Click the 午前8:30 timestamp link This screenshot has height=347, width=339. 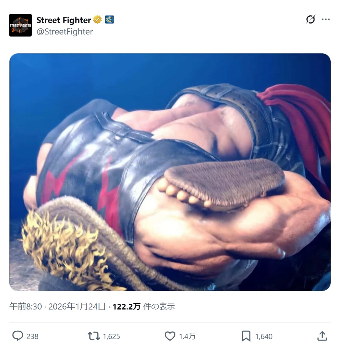(25, 306)
